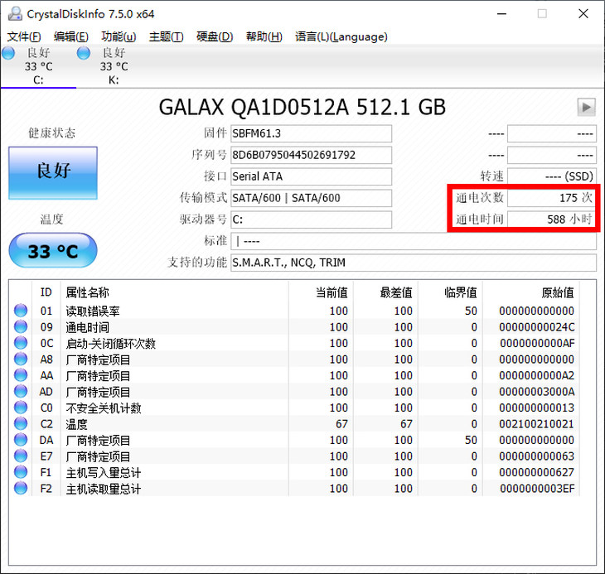Open the 主题(T) menu
The width and height of the screenshot is (605, 574).
pos(167,36)
